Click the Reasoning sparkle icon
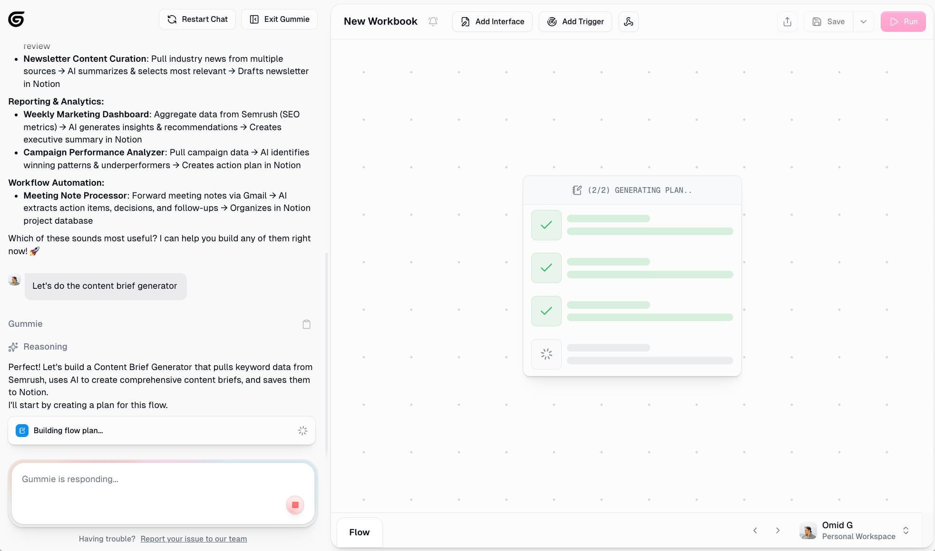Screen dimensions: 935x551 13,347
